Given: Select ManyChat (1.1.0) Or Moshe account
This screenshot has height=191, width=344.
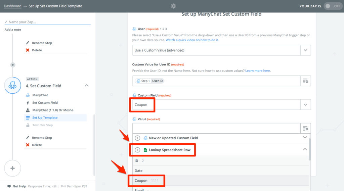Looking at the screenshot, I should [x=53, y=110].
